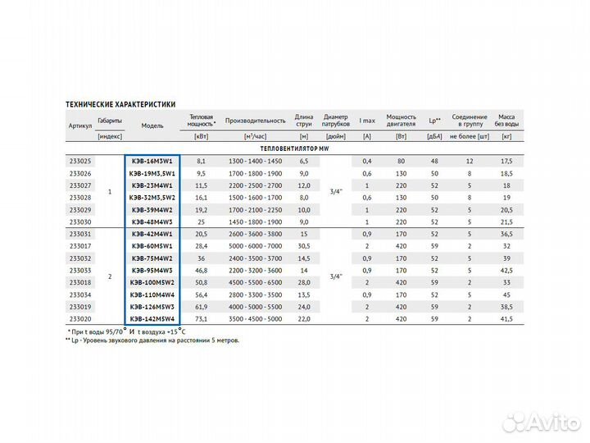Select the Длина струи column header
Screen dimensions: 590x443
pos(304,121)
